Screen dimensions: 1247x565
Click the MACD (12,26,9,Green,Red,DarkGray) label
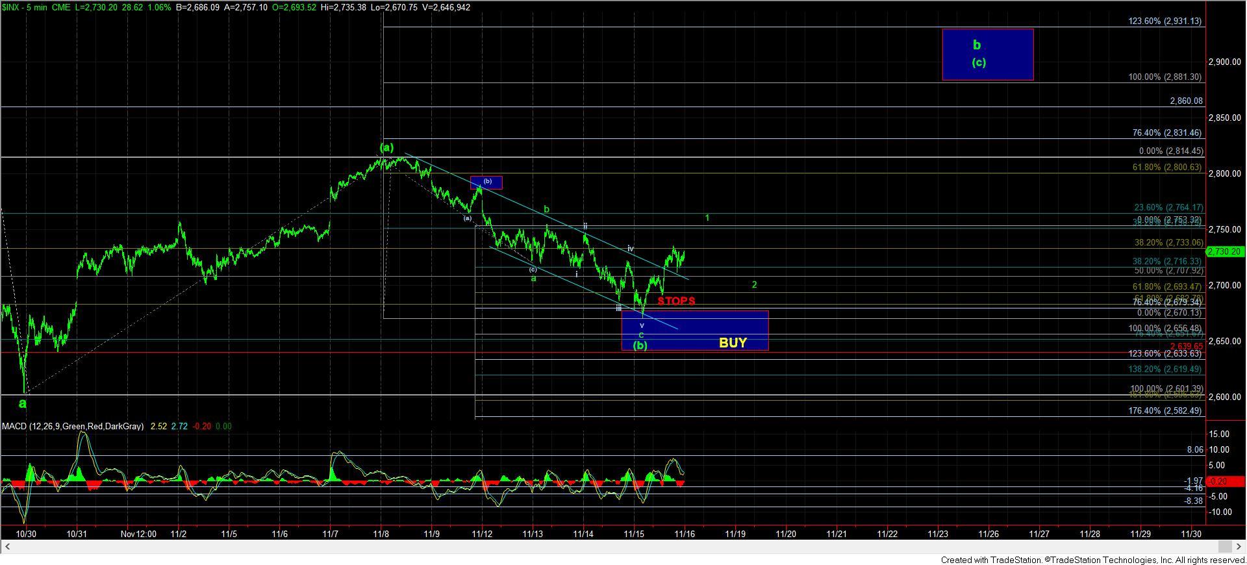point(73,427)
